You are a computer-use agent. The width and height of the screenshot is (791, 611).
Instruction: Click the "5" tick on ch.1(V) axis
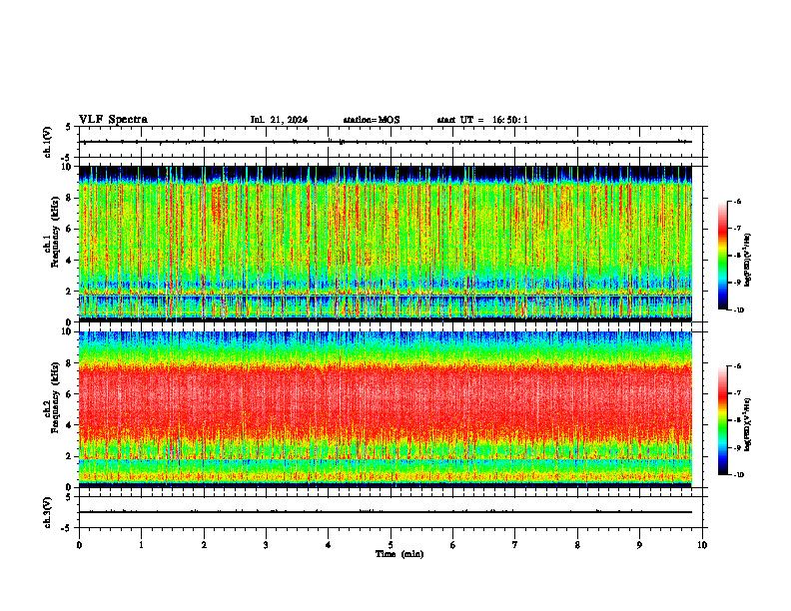tap(68, 127)
